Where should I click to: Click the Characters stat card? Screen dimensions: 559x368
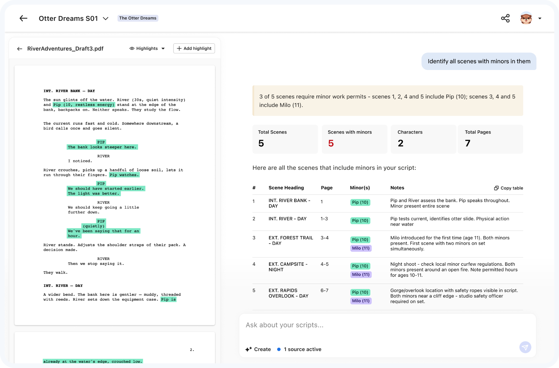click(423, 139)
